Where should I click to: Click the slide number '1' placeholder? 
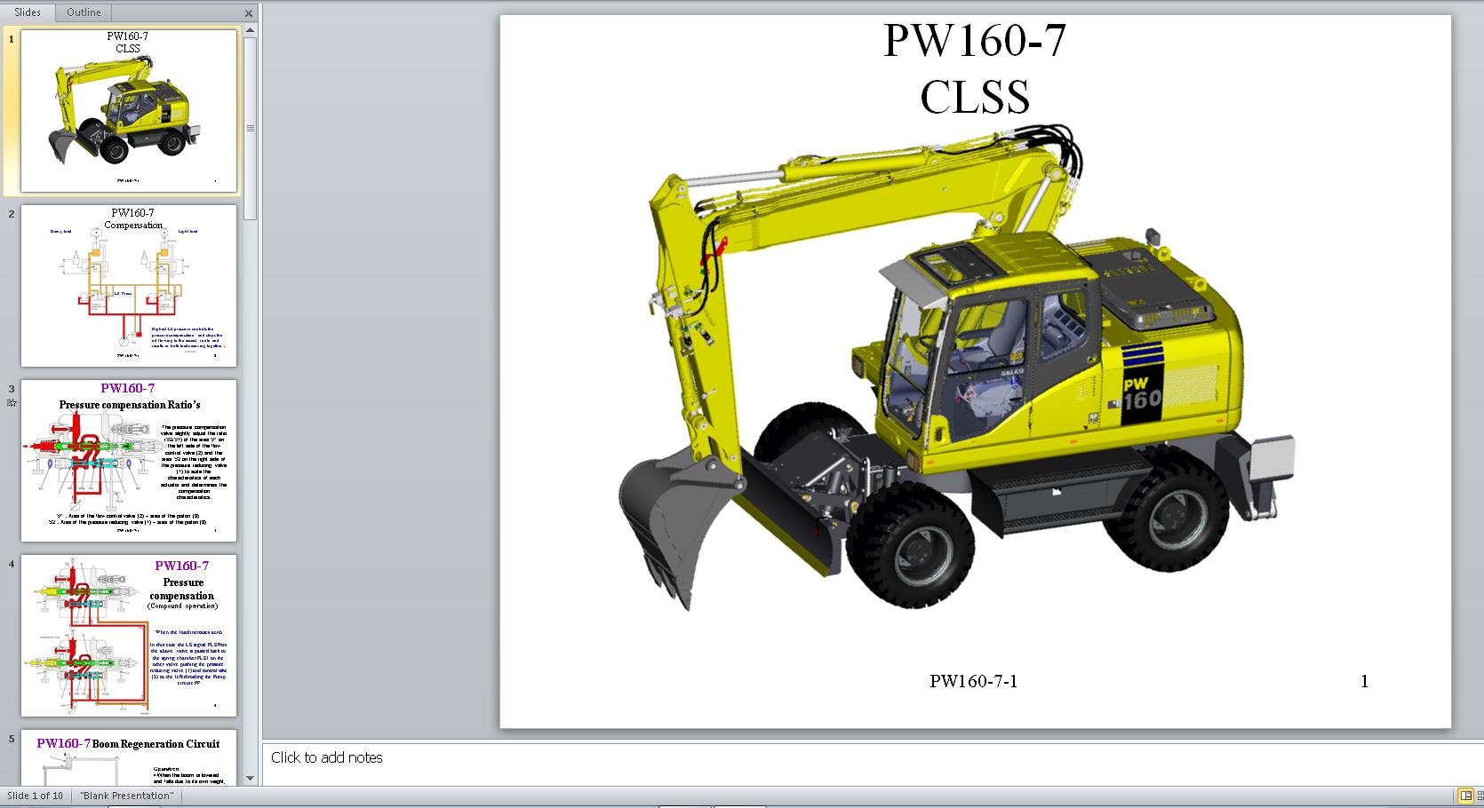pos(1364,681)
